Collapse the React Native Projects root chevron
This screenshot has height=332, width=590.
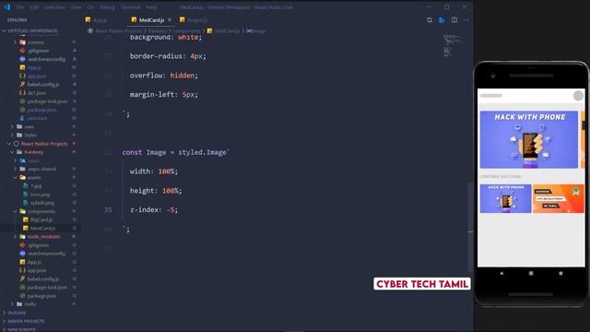click(x=9, y=144)
